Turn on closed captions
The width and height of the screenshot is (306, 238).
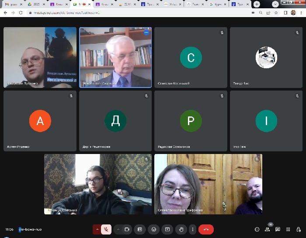140,229
